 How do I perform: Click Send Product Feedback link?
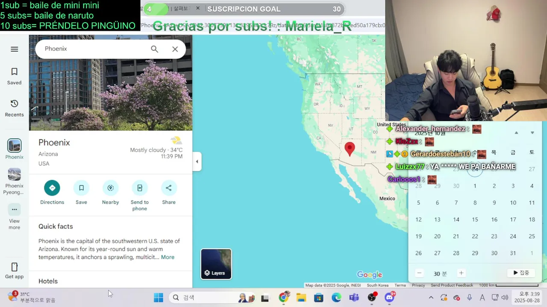[452, 285]
